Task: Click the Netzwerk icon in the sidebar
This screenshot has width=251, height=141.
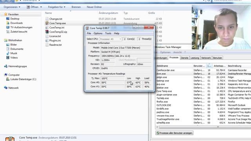Action: (6, 88)
